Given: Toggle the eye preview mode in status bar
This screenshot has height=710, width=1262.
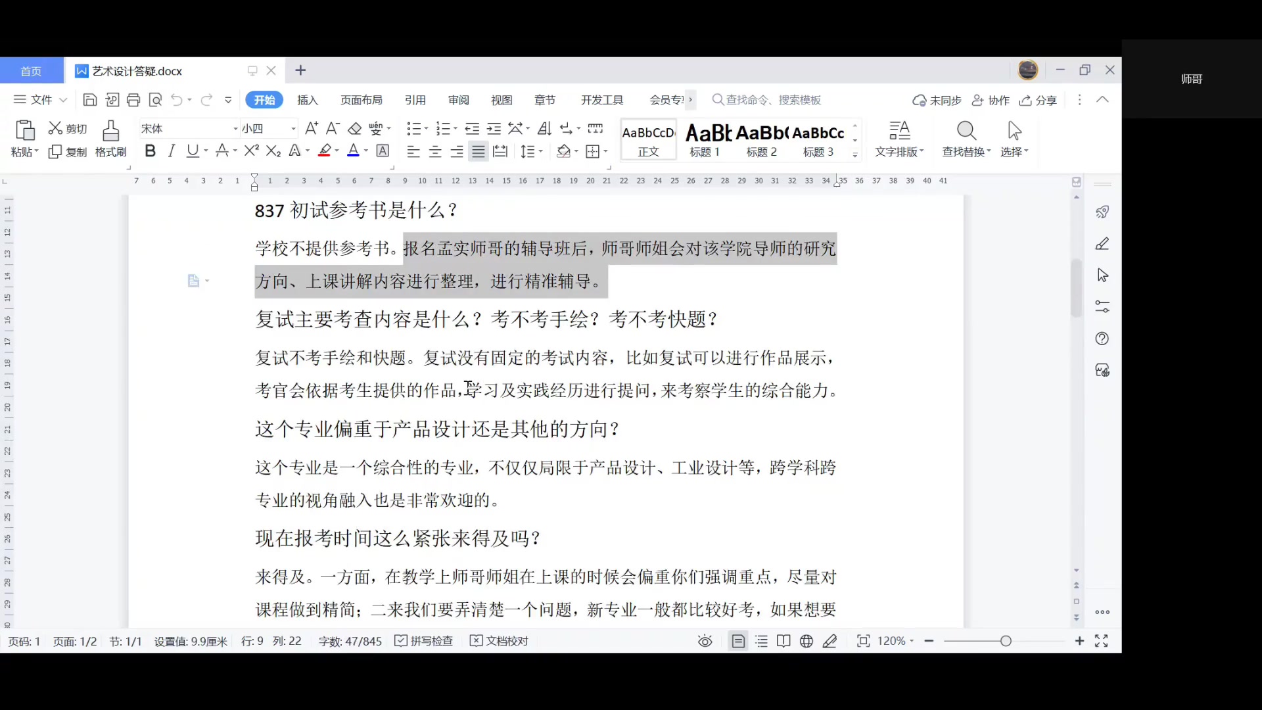Looking at the screenshot, I should 705,641.
